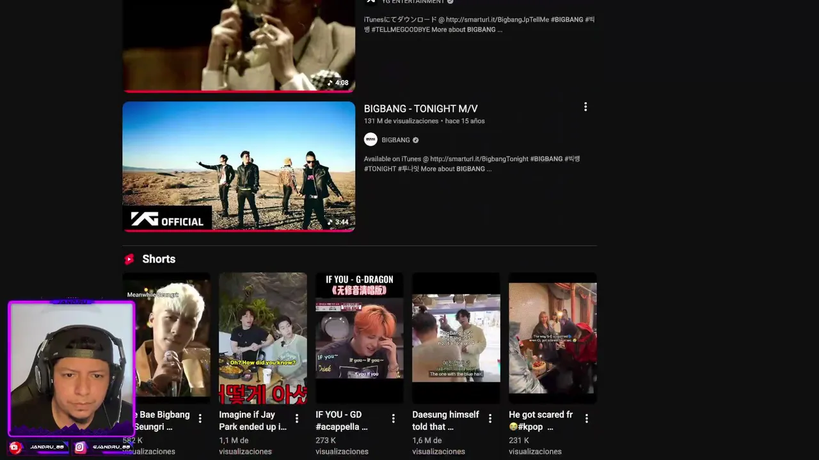The image size is (819, 460).
Task: Open the He got scared short thumbnail
Action: 553,338
